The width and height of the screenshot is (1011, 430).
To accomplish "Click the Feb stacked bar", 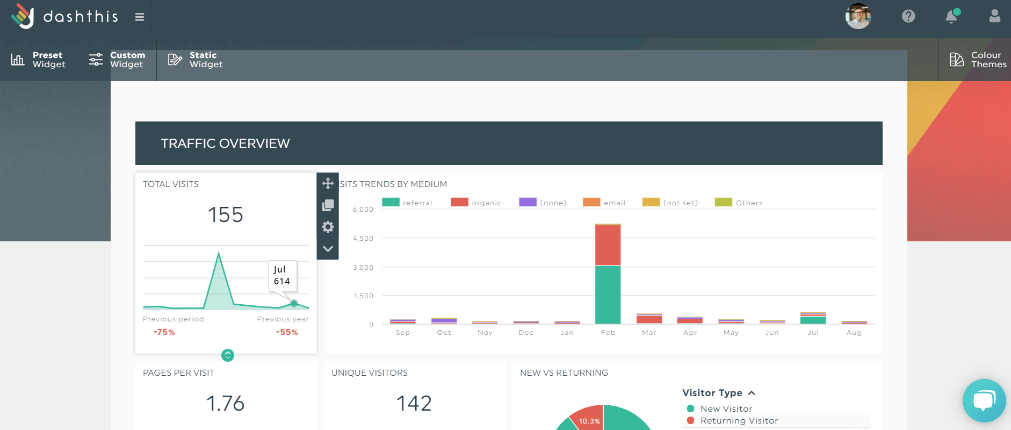I will (x=608, y=274).
